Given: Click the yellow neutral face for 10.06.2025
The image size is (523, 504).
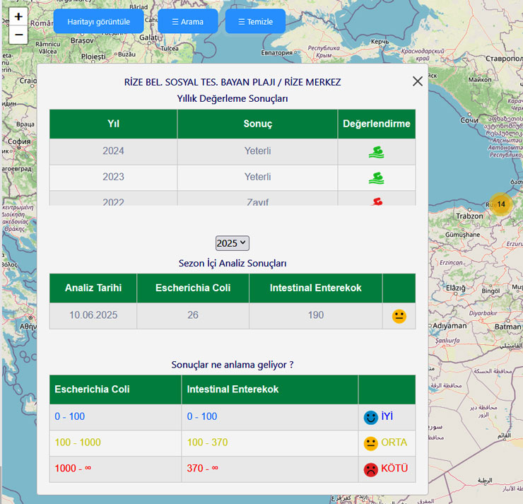Looking at the screenshot, I should click(399, 316).
